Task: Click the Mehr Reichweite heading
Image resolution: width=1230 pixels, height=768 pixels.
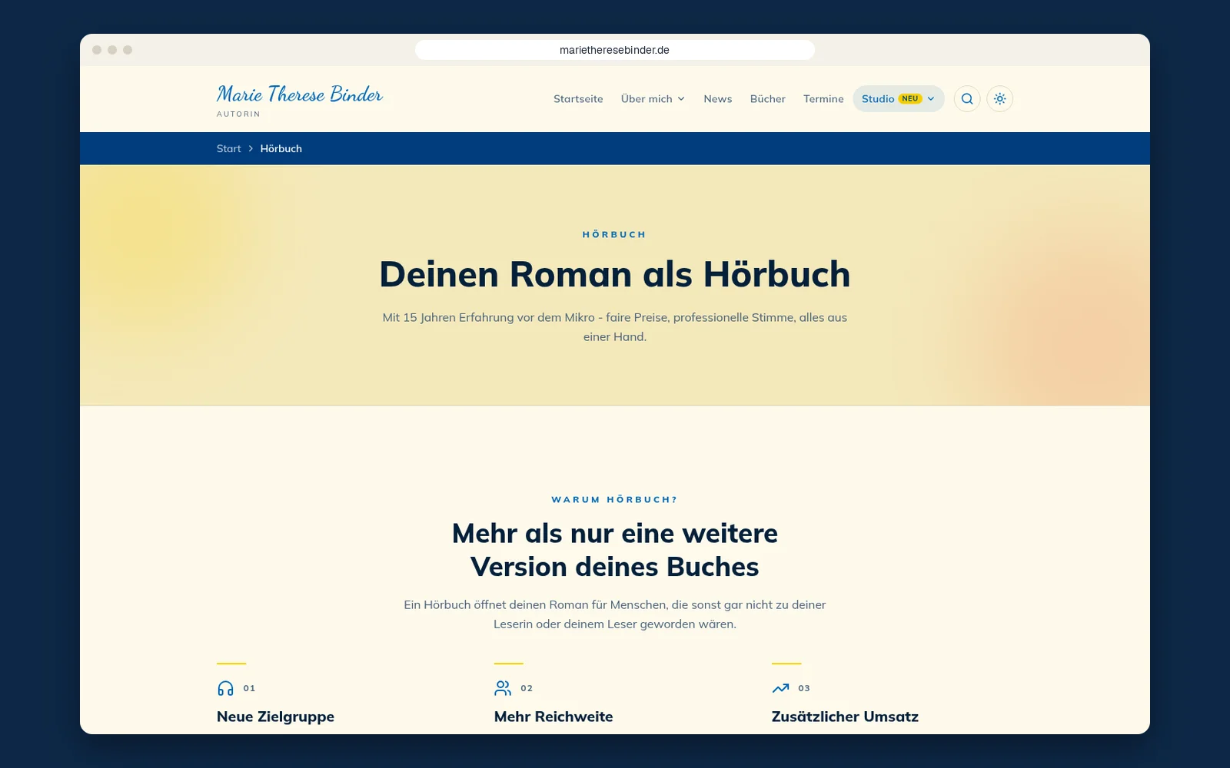Action: coord(553,717)
